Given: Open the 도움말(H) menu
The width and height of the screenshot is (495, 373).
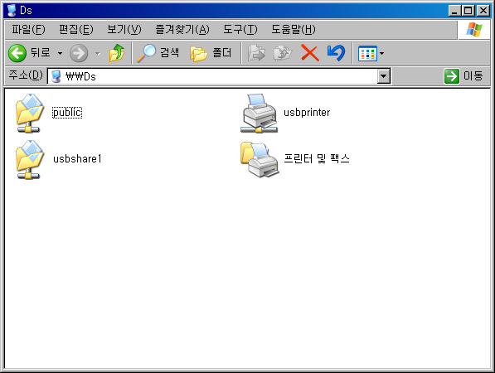Looking at the screenshot, I should (294, 29).
